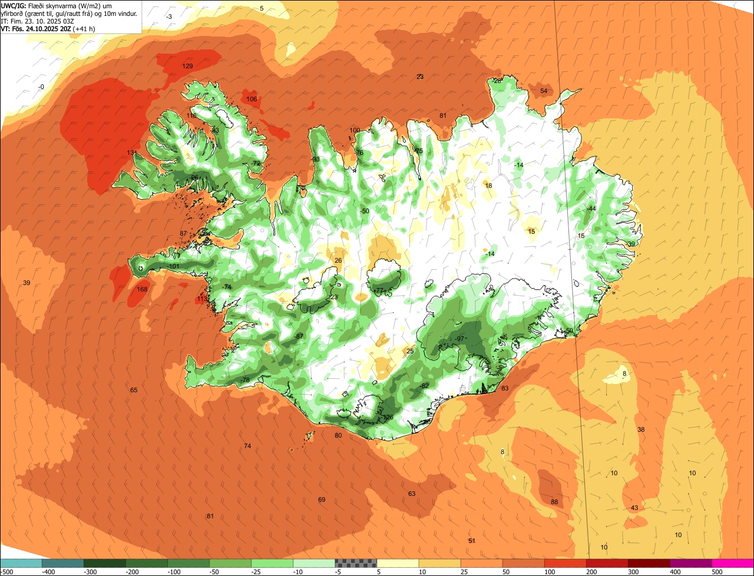Click the 26 value on the map
The image size is (754, 576).
(x=338, y=260)
